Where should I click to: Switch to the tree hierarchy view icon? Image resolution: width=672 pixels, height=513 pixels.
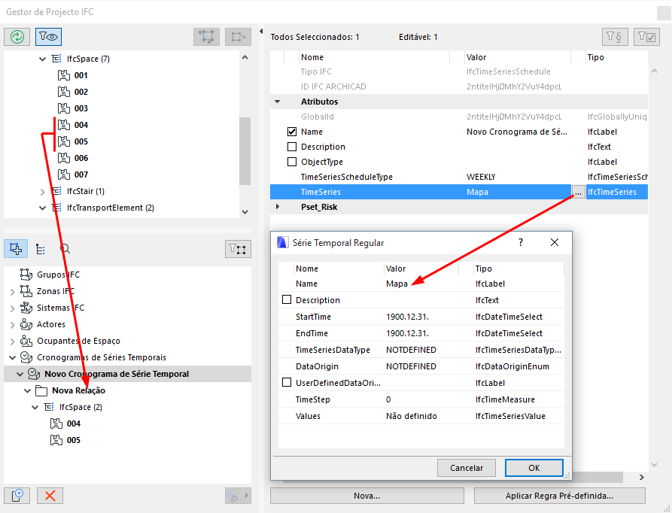41,249
